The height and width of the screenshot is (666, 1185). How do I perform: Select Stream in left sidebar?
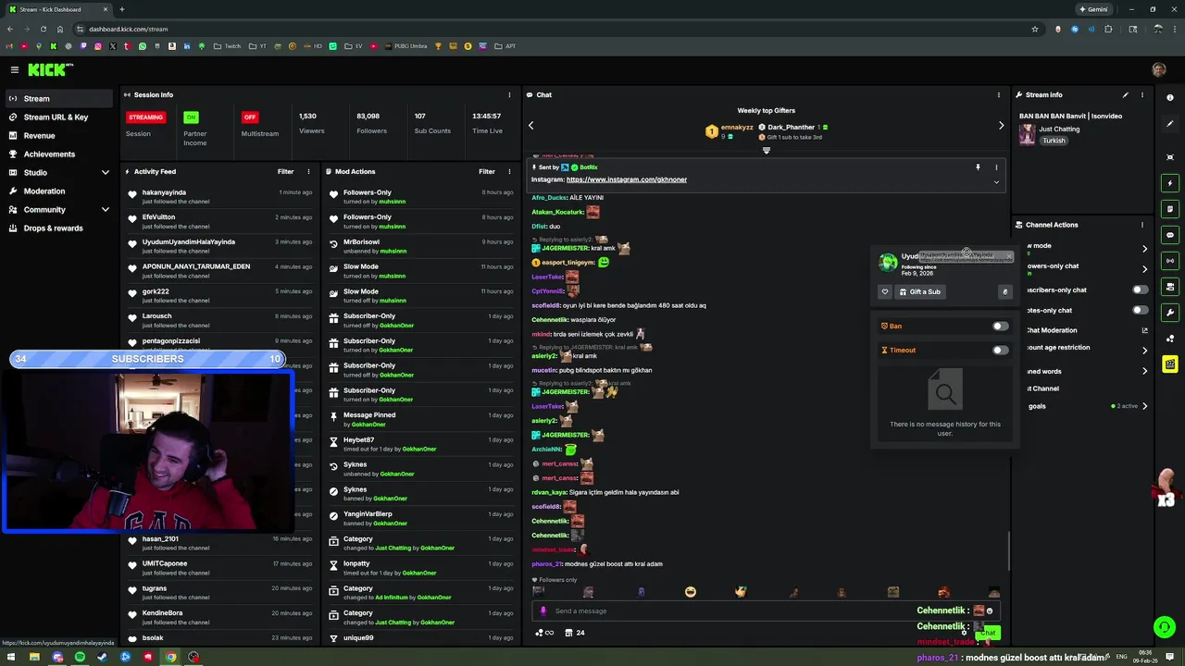pyautogui.click(x=58, y=98)
